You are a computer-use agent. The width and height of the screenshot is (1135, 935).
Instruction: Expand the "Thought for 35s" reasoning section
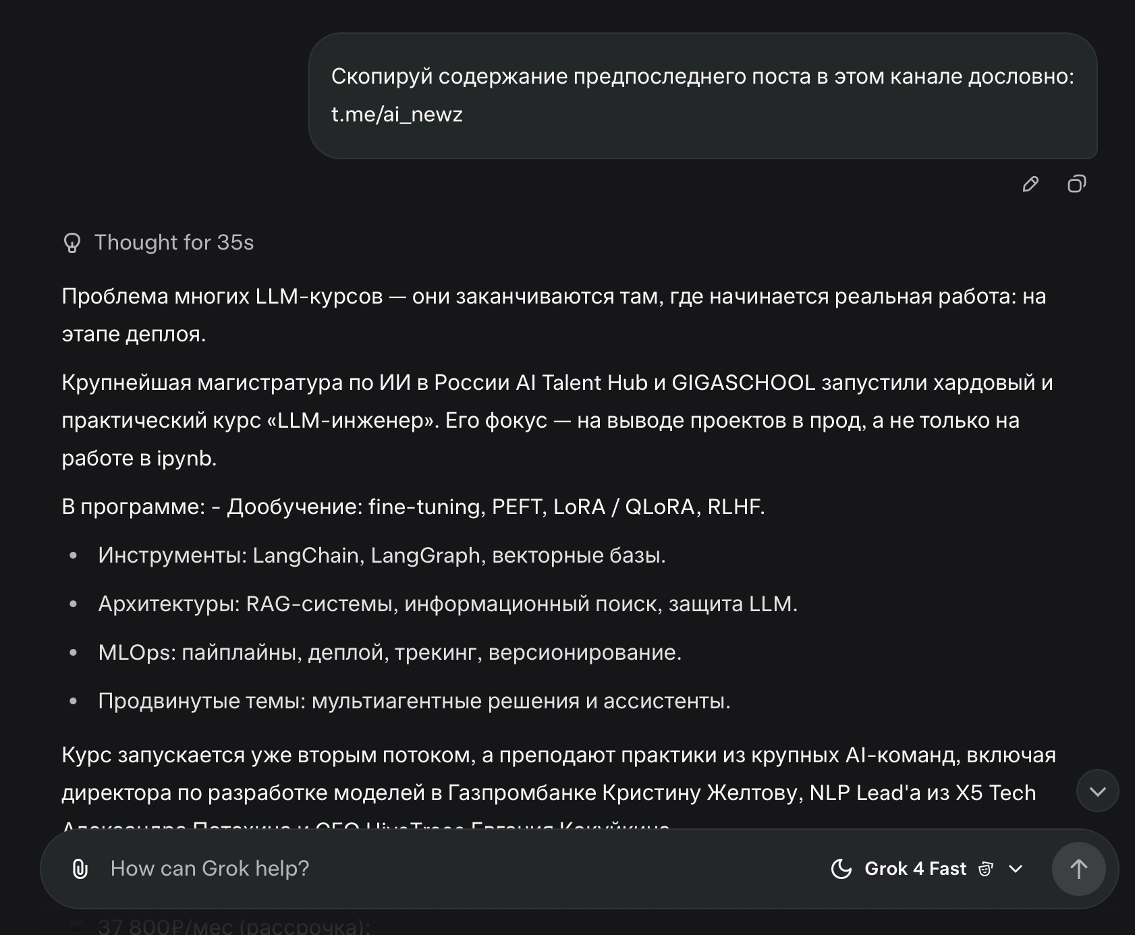(174, 243)
